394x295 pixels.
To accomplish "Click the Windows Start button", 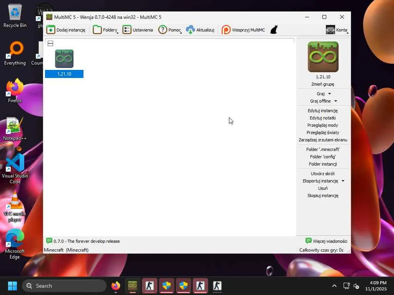I will coord(12,286).
